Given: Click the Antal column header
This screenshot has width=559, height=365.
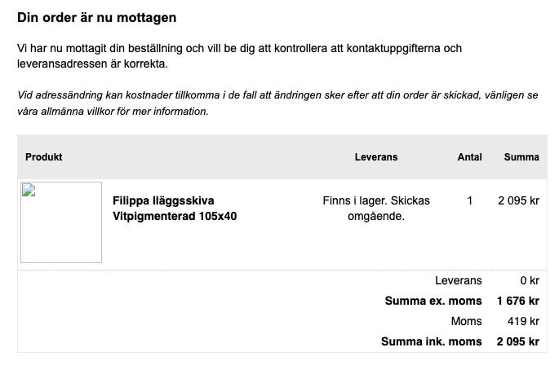Looking at the screenshot, I should pyautogui.click(x=469, y=156).
